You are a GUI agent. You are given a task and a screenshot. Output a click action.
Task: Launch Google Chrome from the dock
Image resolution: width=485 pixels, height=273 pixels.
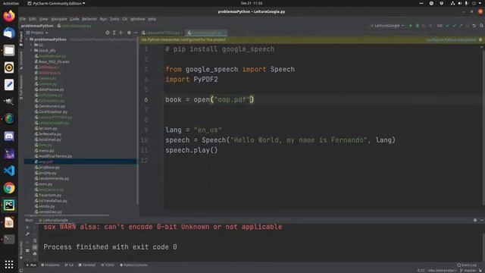9,188
